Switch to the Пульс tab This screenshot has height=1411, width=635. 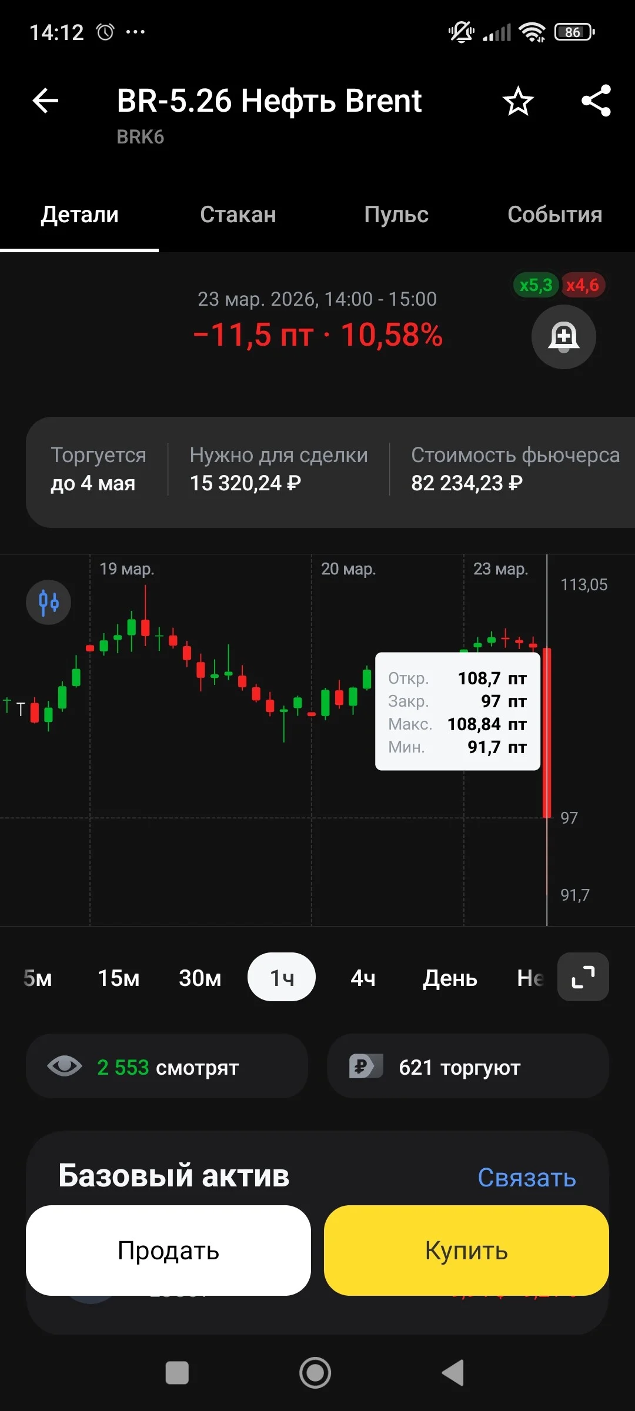(x=396, y=215)
